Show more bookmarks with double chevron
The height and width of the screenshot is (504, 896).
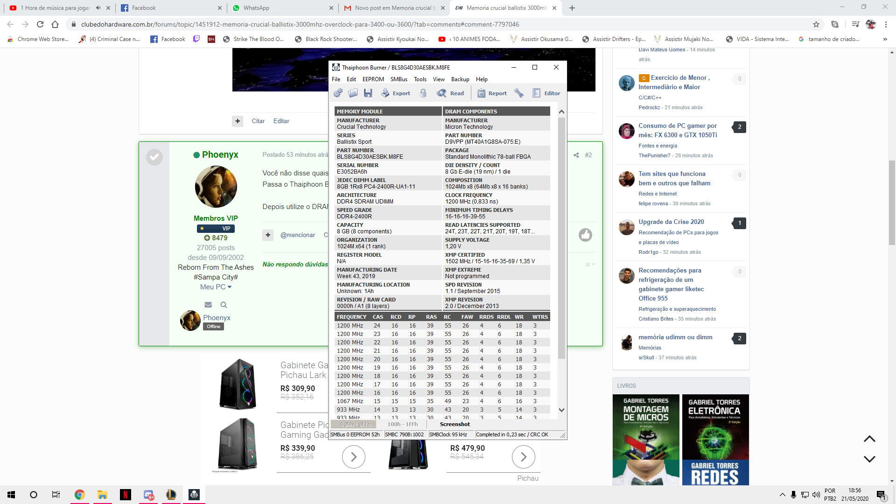(x=885, y=39)
